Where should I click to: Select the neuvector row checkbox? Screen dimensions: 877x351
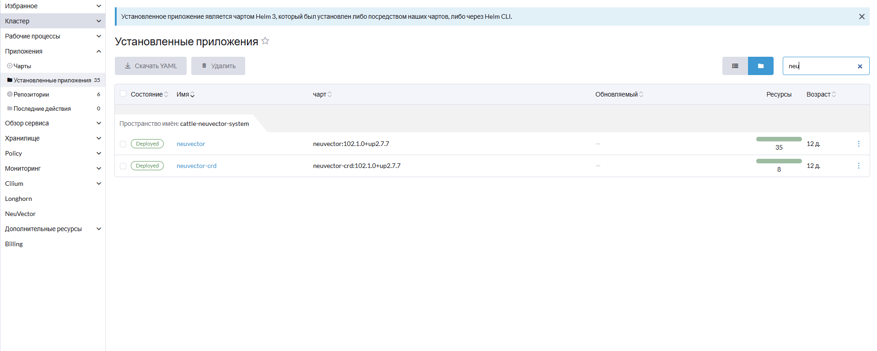tap(123, 144)
